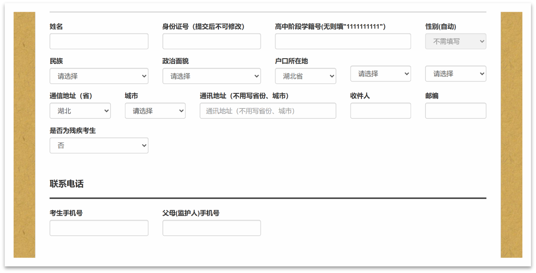
Task: Open the 是否为残疾考生 dropdown
Action: [99, 145]
